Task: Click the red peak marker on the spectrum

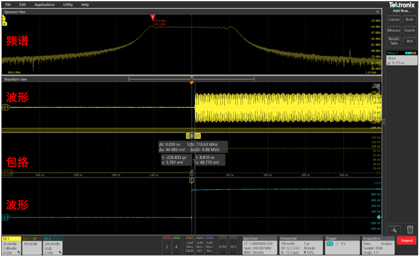Action: click(x=153, y=18)
